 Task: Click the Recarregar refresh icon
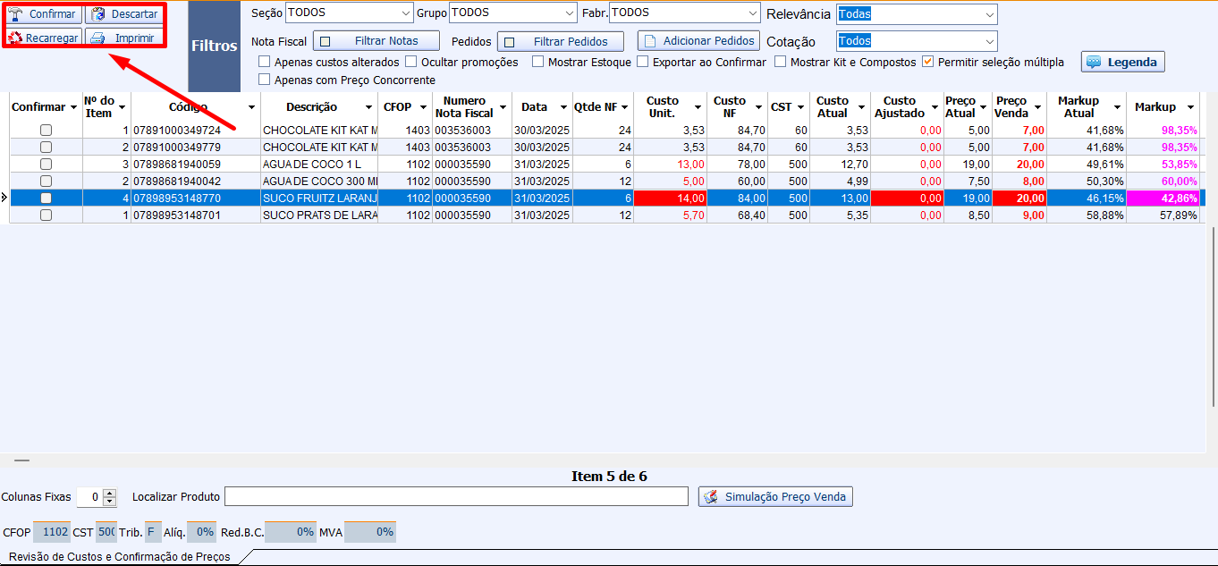tap(15, 38)
